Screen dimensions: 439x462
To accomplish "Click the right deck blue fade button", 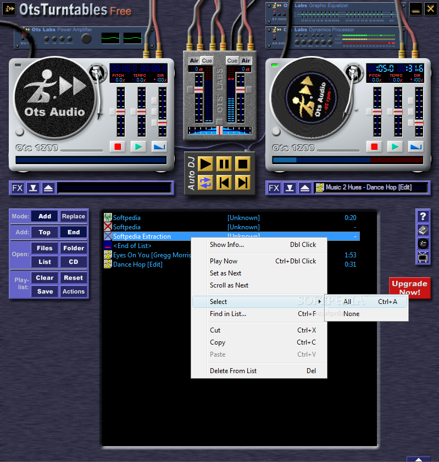I will click(416, 147).
